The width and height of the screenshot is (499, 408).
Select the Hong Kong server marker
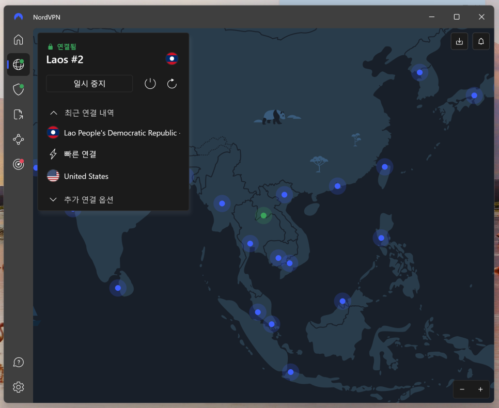[x=338, y=186]
